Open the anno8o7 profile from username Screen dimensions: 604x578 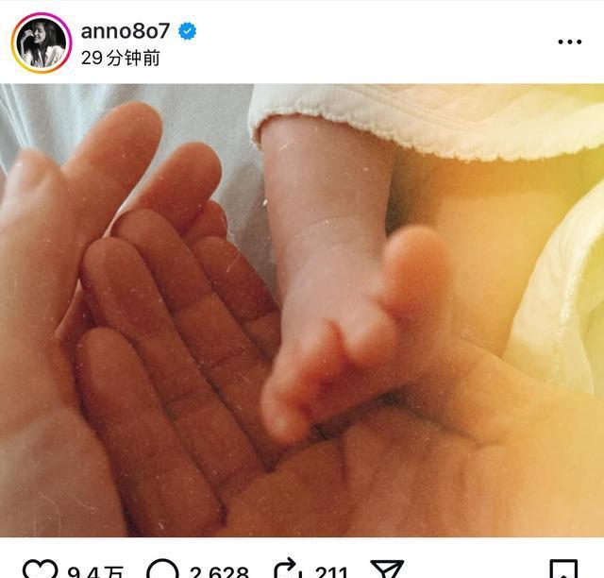[x=126, y=31]
